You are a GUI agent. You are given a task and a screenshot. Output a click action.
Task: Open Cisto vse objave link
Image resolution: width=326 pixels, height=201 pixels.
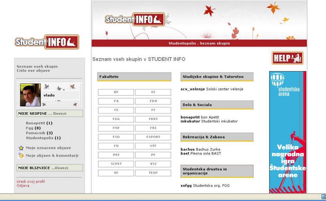33,70
